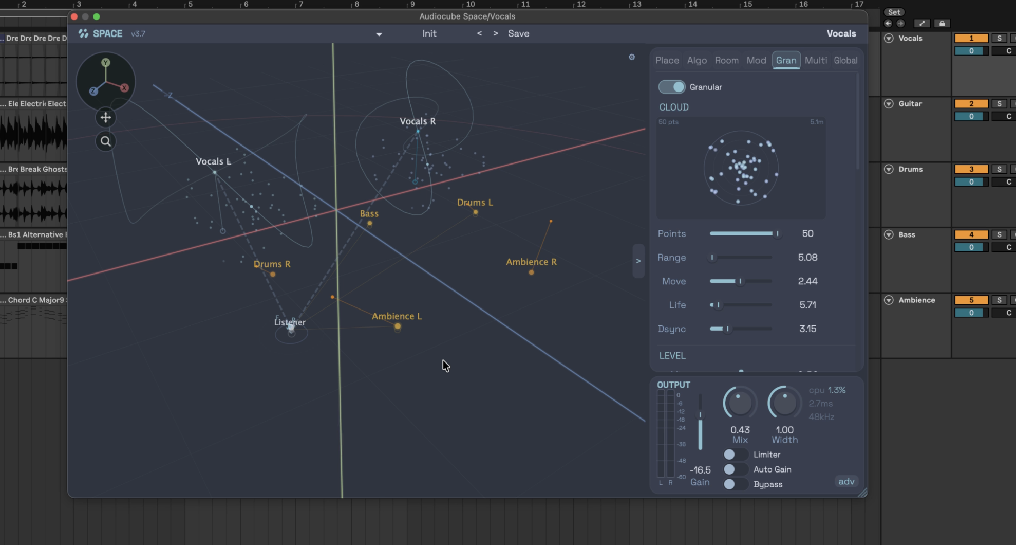This screenshot has width=1016, height=545.
Task: Solo the Bass track with its S button
Action: (x=999, y=234)
